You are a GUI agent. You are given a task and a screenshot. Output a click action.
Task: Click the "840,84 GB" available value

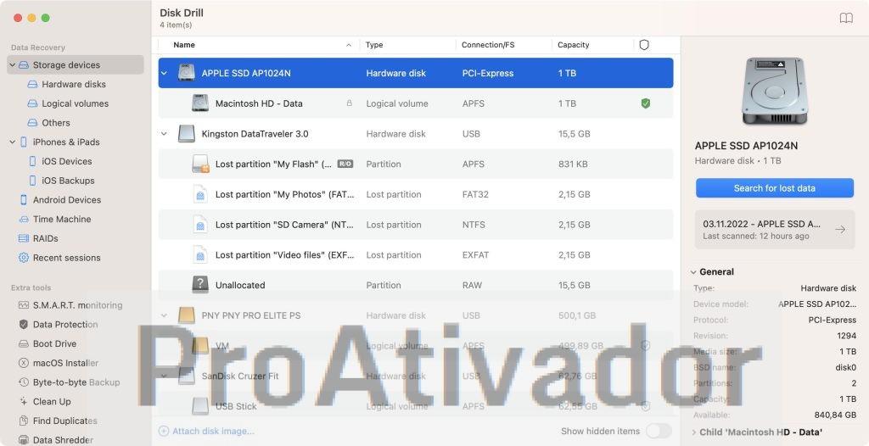835,415
